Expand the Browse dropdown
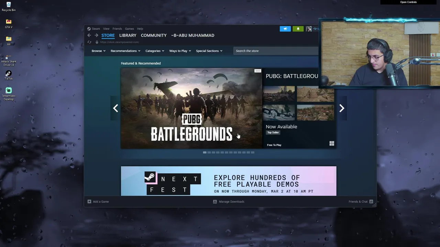Viewport: 440px width, 247px height. tap(99, 51)
